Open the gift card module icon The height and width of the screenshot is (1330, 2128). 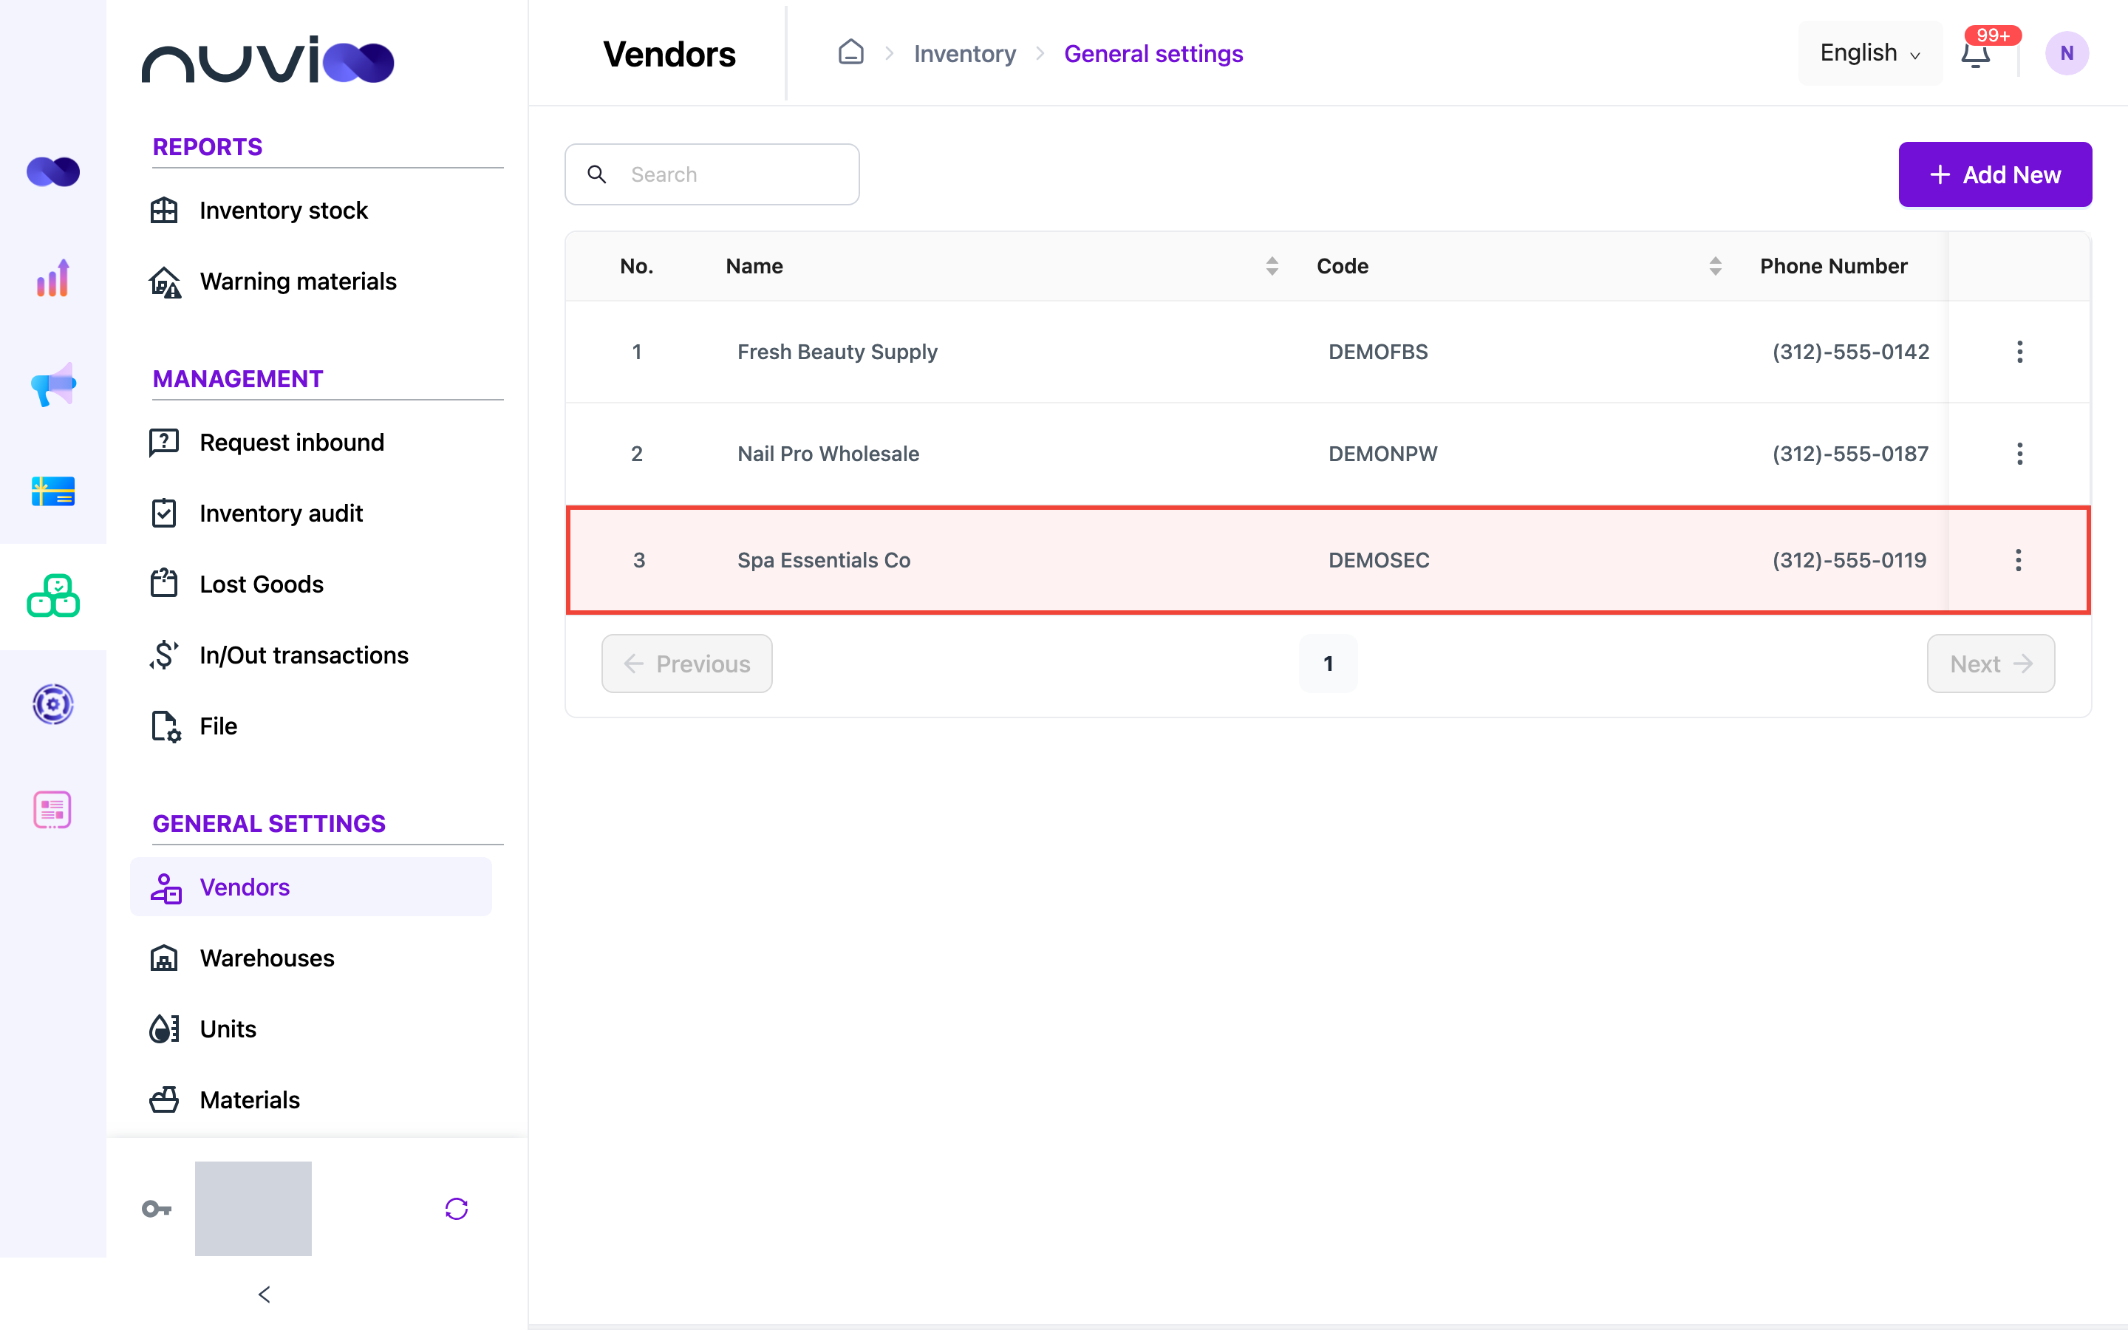tap(52, 491)
